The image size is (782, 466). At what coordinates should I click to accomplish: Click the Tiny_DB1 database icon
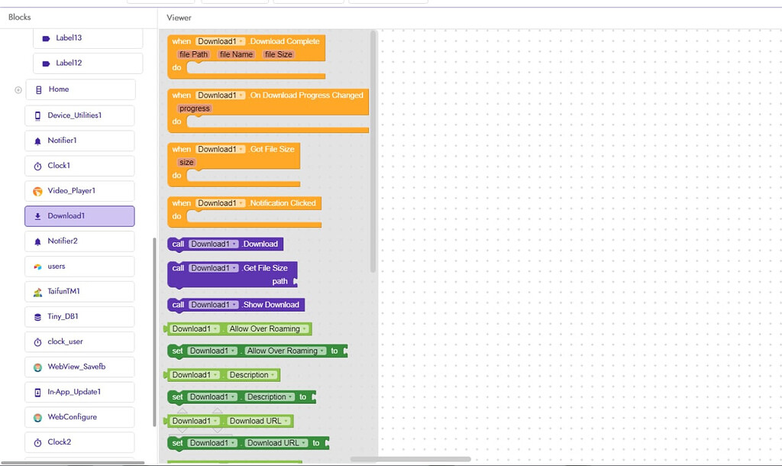tap(37, 317)
